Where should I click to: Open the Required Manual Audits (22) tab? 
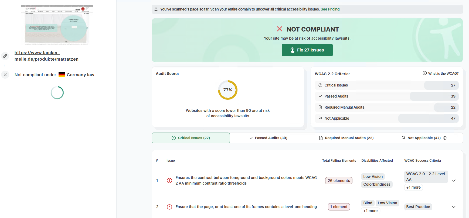click(346, 138)
